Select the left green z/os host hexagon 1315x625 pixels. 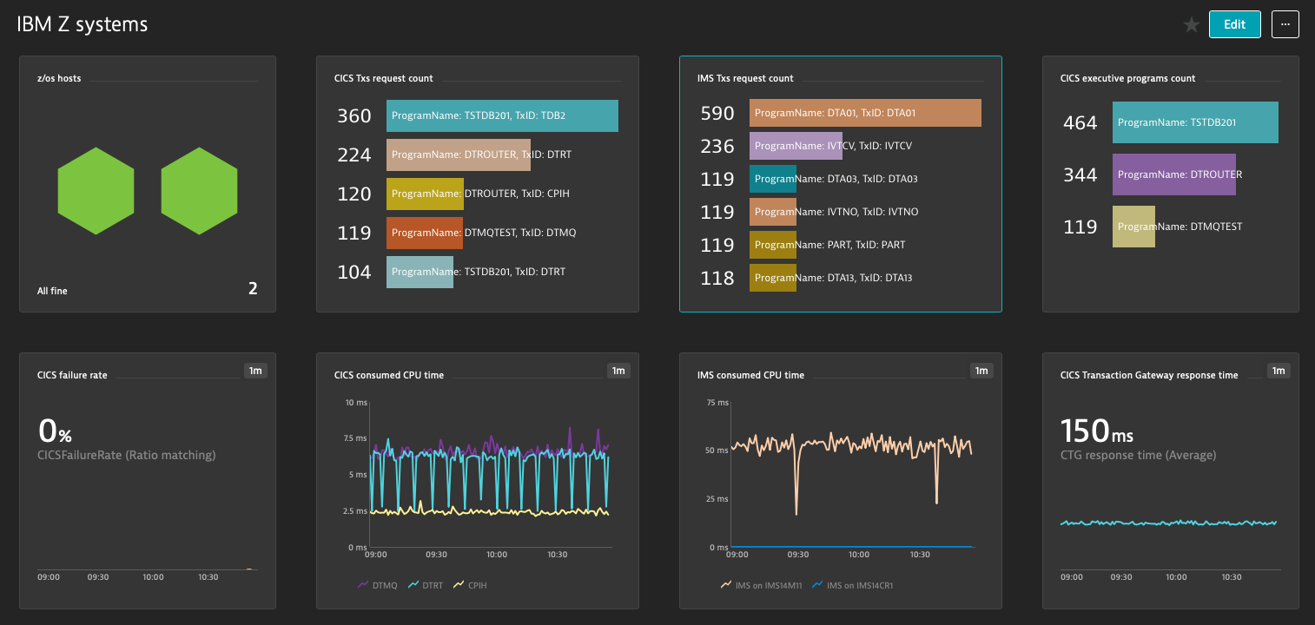coord(96,191)
